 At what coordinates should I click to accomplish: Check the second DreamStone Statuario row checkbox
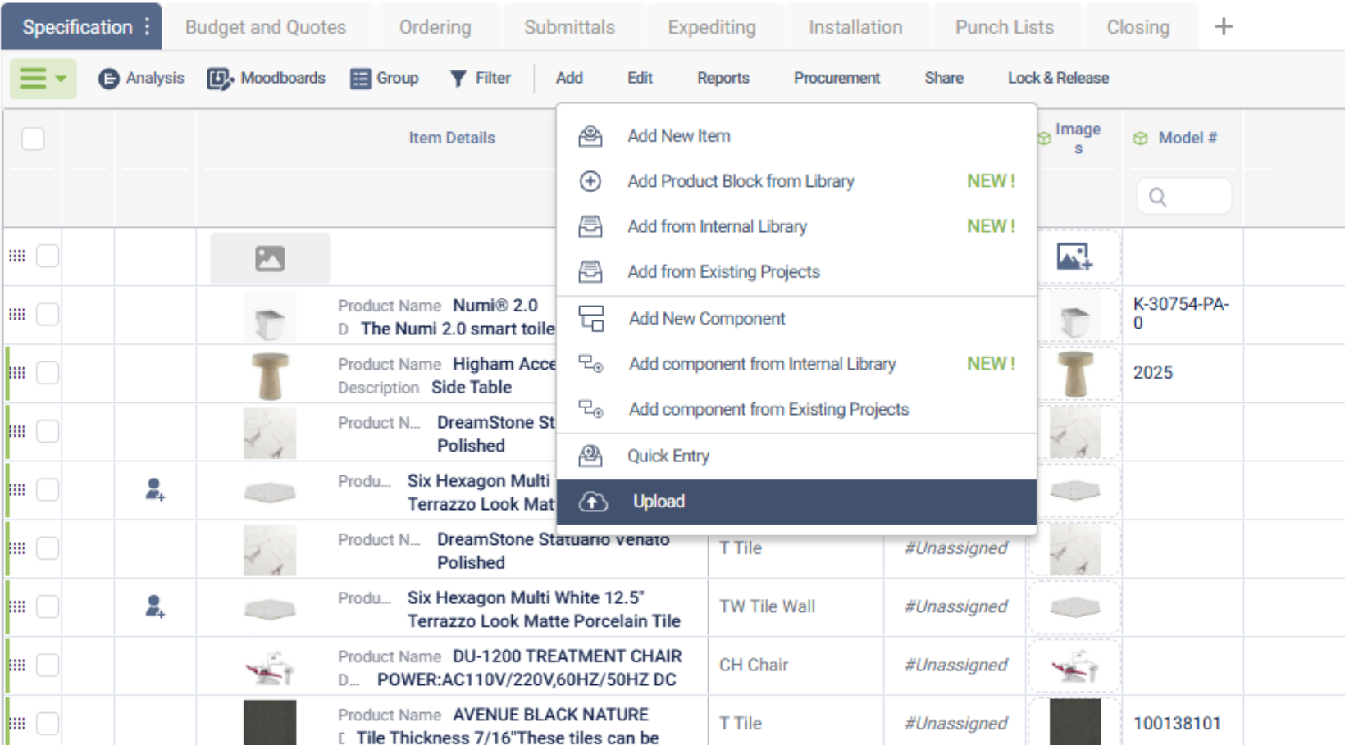coord(48,548)
